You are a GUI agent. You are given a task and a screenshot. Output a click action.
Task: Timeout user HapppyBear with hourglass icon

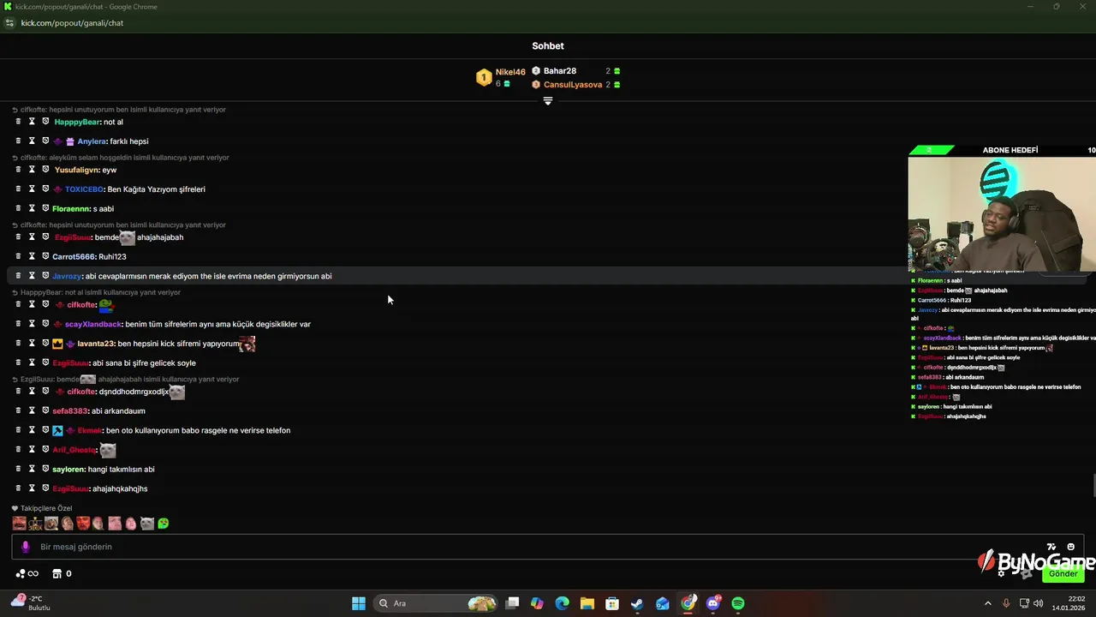click(32, 122)
